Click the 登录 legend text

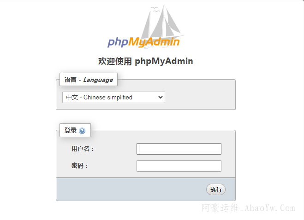(71, 130)
